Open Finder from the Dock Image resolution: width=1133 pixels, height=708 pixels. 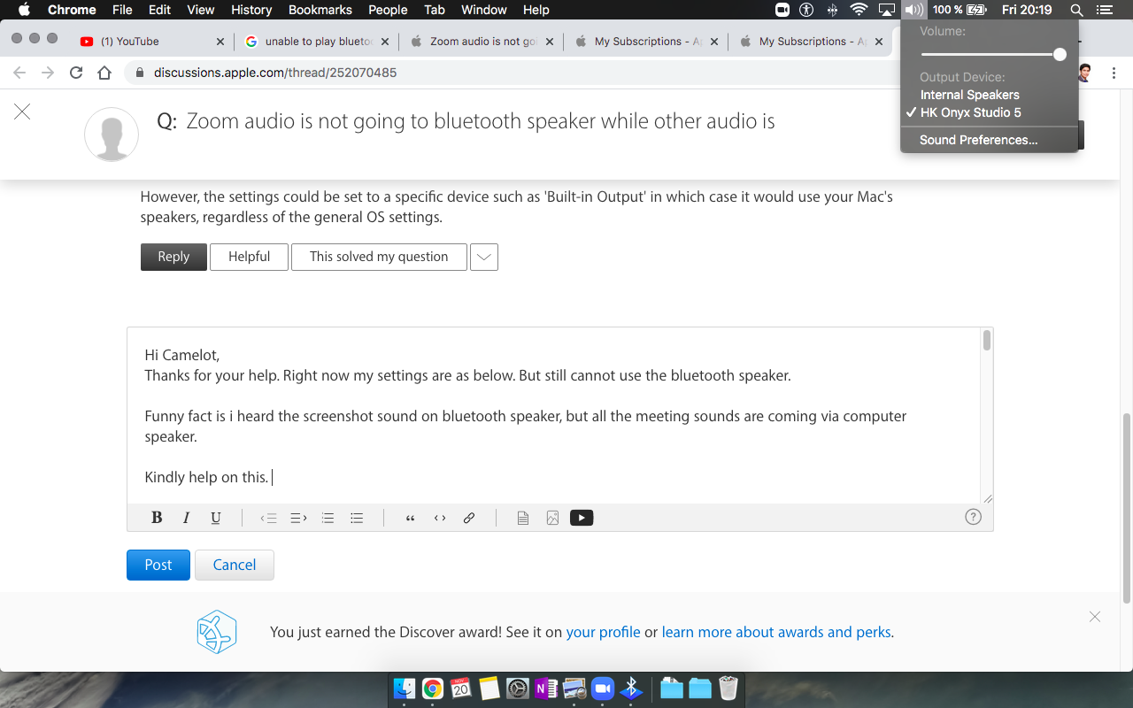click(x=405, y=689)
